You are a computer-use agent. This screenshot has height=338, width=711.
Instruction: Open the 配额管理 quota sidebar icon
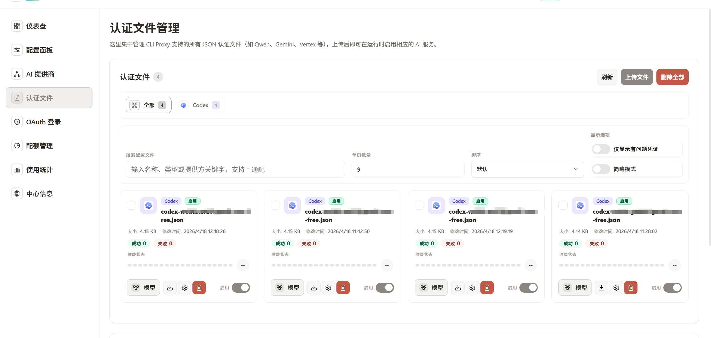coord(17,146)
